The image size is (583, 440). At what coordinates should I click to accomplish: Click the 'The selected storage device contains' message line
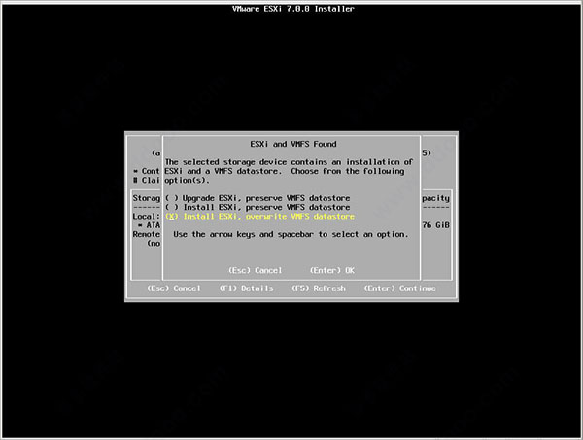point(289,162)
